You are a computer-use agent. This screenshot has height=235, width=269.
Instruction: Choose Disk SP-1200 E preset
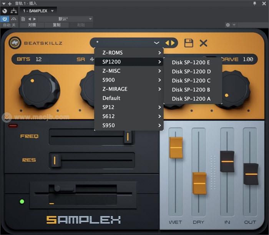tap(193, 62)
